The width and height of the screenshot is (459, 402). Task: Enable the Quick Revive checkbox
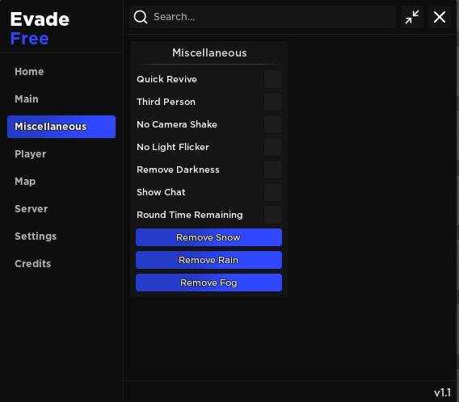click(x=273, y=79)
